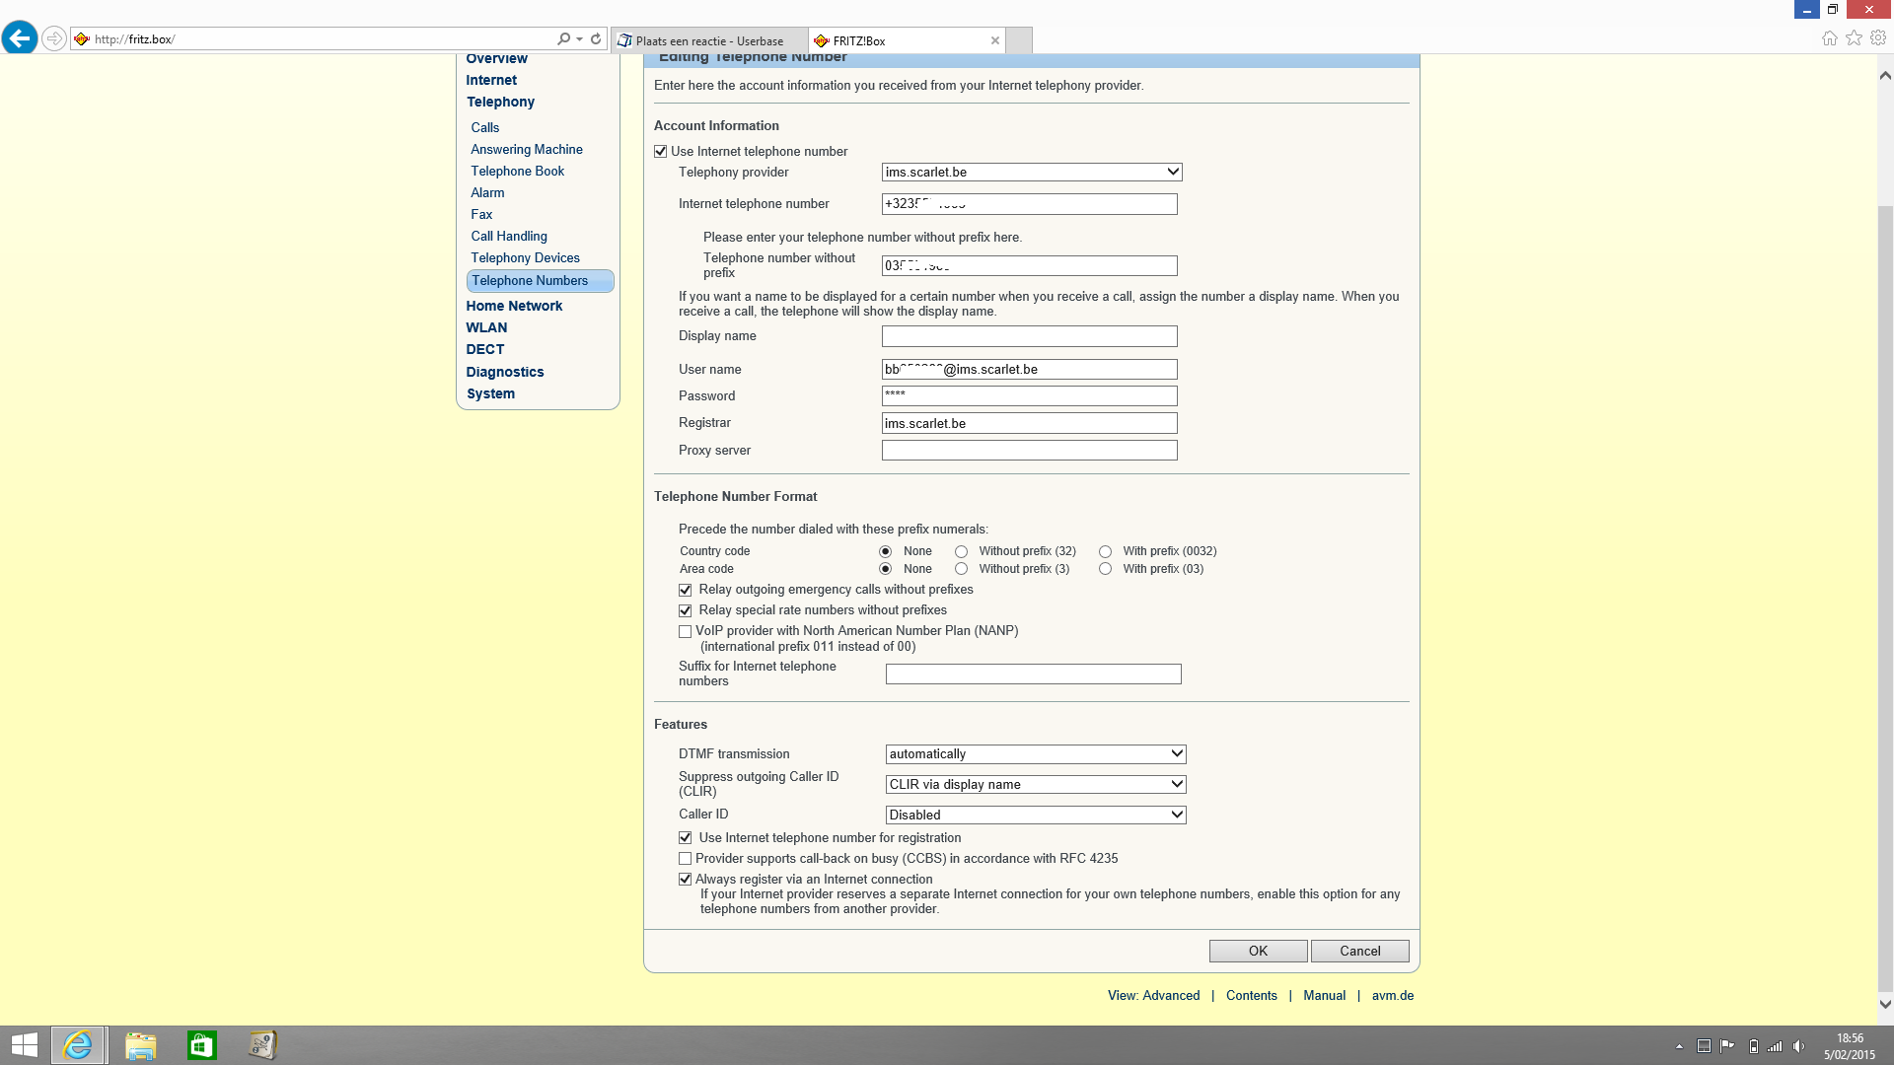Click the browser back arrow button
This screenshot has width=1894, height=1065.
coord(20,38)
